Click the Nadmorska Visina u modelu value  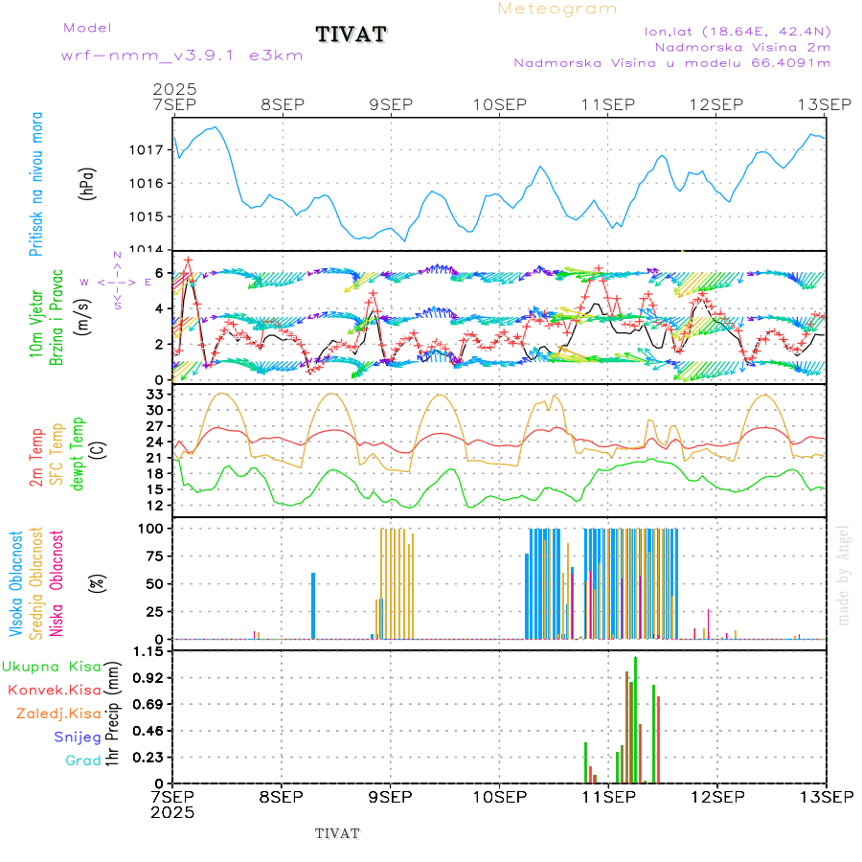click(x=672, y=62)
